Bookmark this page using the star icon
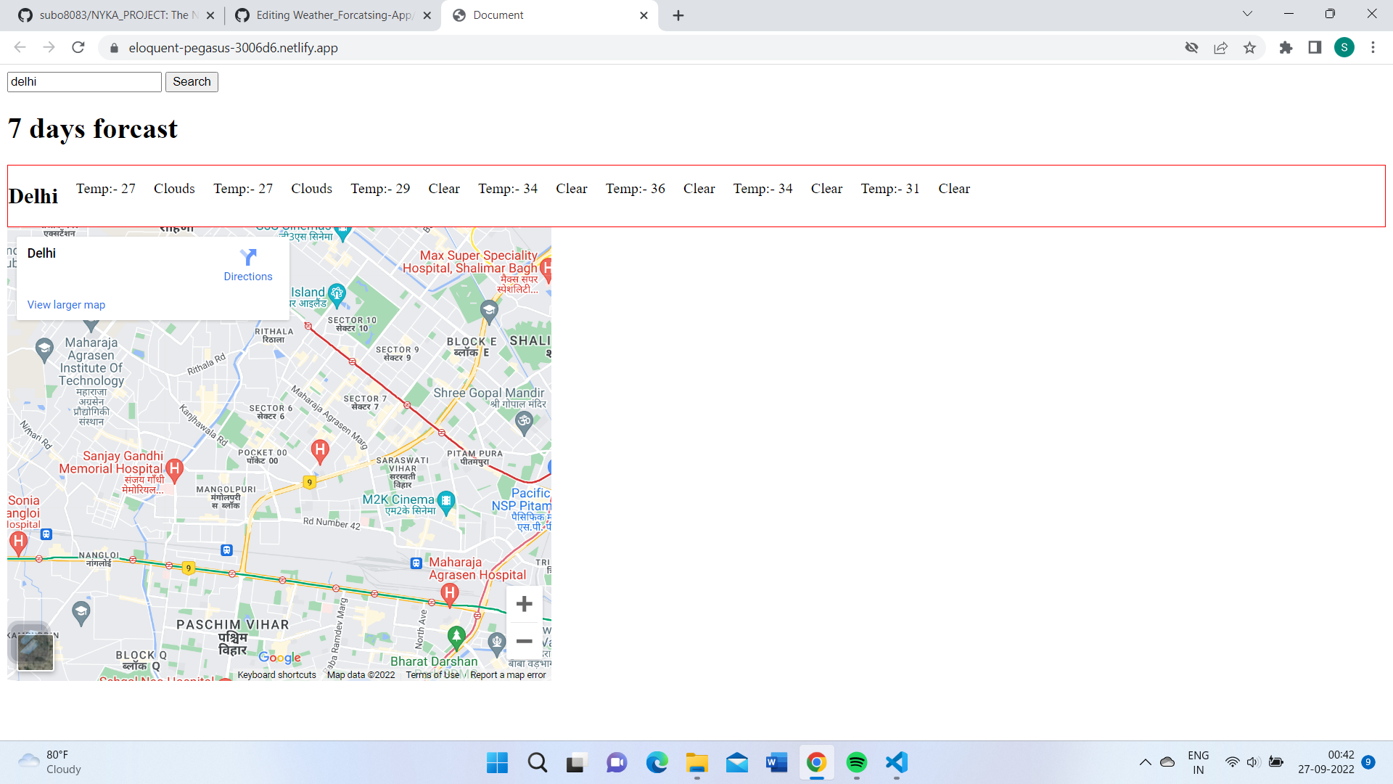Screen dimensions: 1393x784 pyautogui.click(x=1250, y=47)
